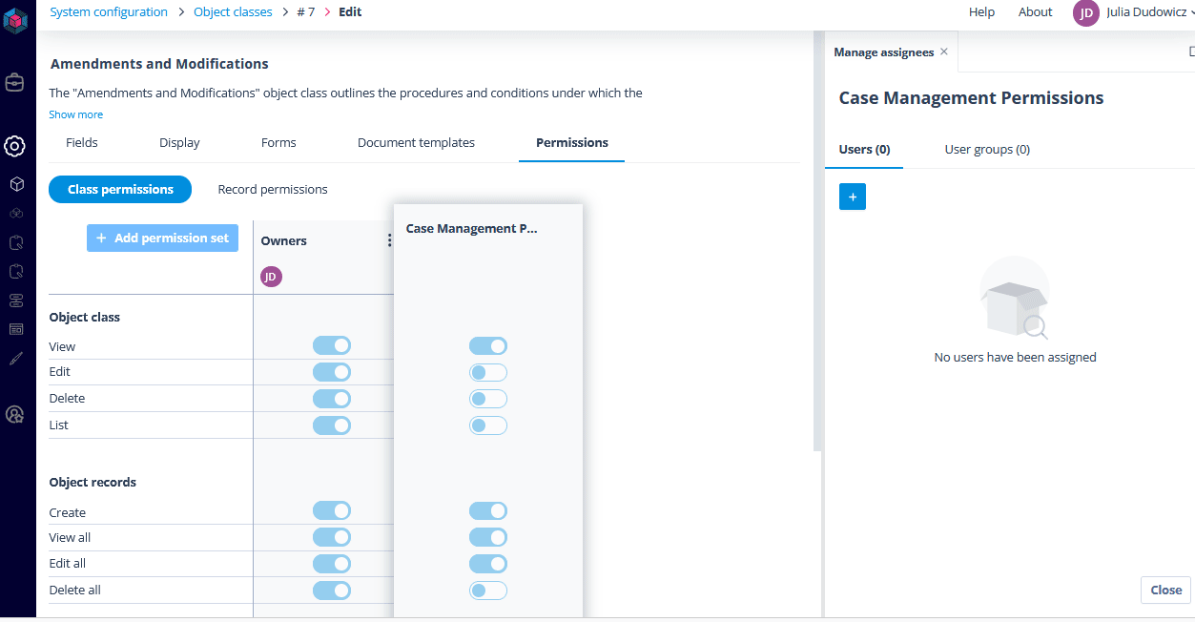Toggle Owners View all permission

(332, 537)
